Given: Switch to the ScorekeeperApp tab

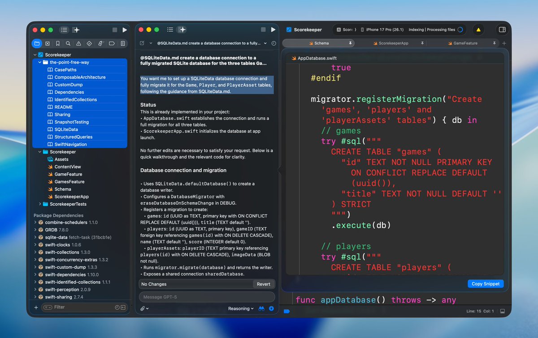Looking at the screenshot, I should click(x=394, y=43).
